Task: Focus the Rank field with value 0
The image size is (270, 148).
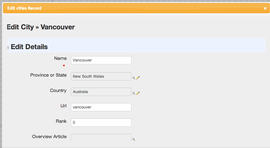Action: [x=101, y=122]
